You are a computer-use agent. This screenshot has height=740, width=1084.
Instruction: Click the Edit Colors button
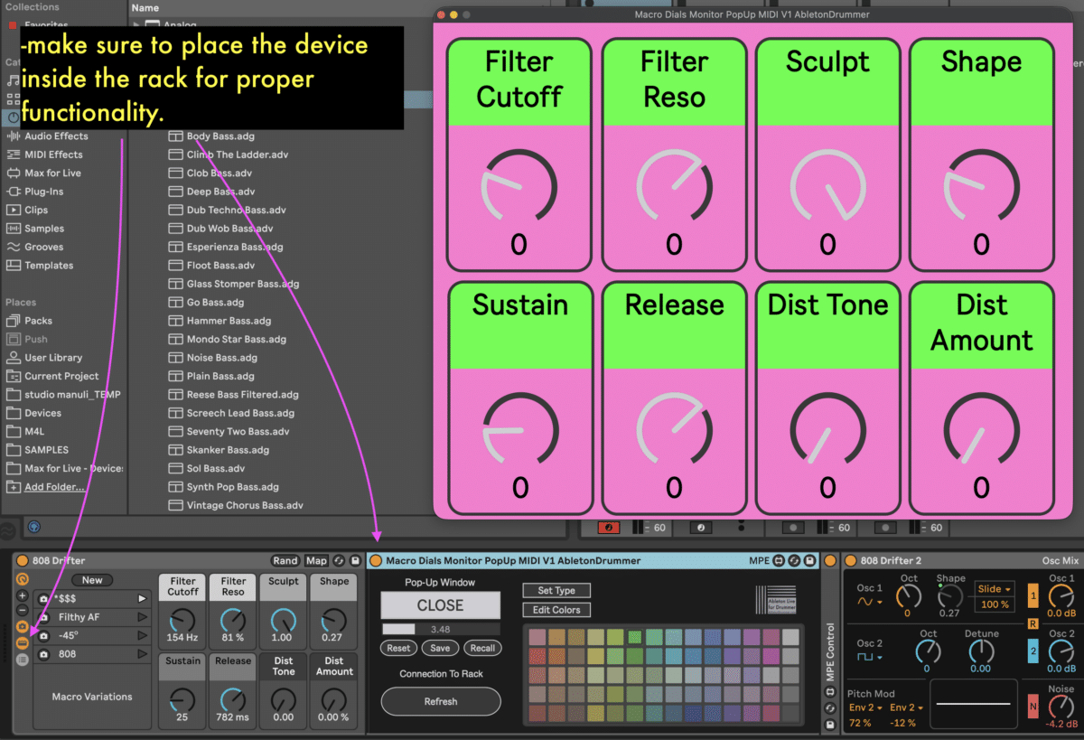(x=556, y=610)
